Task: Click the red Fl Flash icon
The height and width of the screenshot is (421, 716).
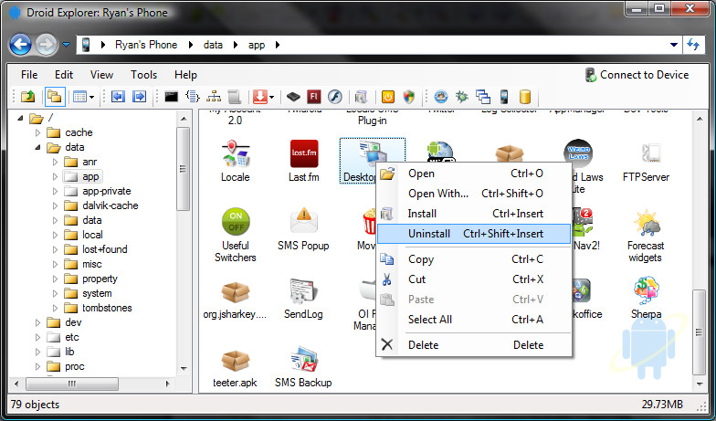Action: tap(314, 97)
